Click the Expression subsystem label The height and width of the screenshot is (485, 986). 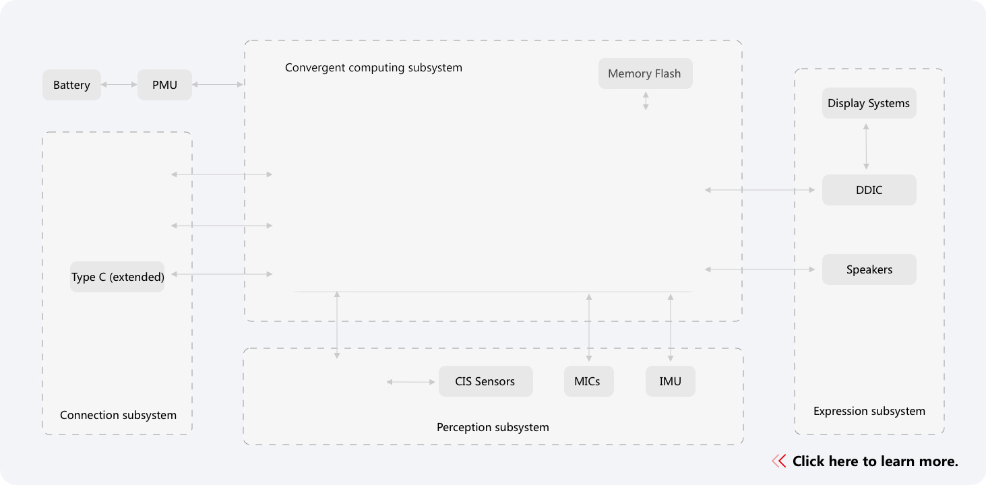tap(869, 411)
